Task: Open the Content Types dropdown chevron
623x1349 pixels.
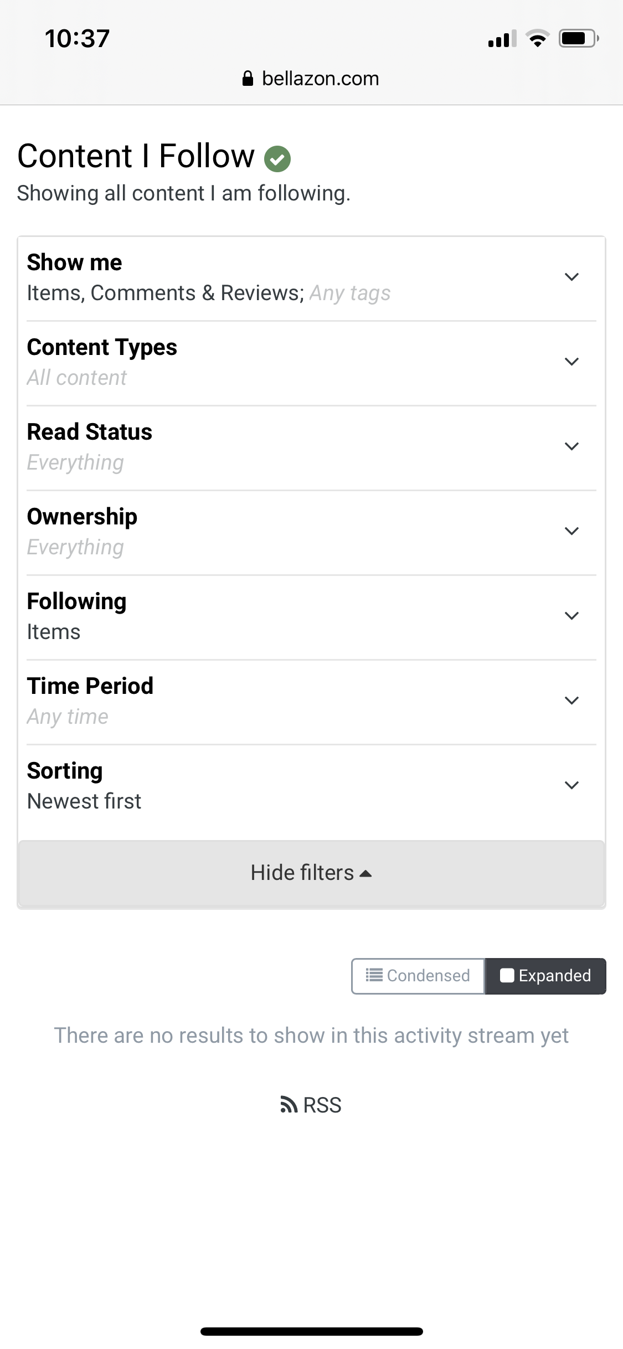Action: [x=571, y=362]
